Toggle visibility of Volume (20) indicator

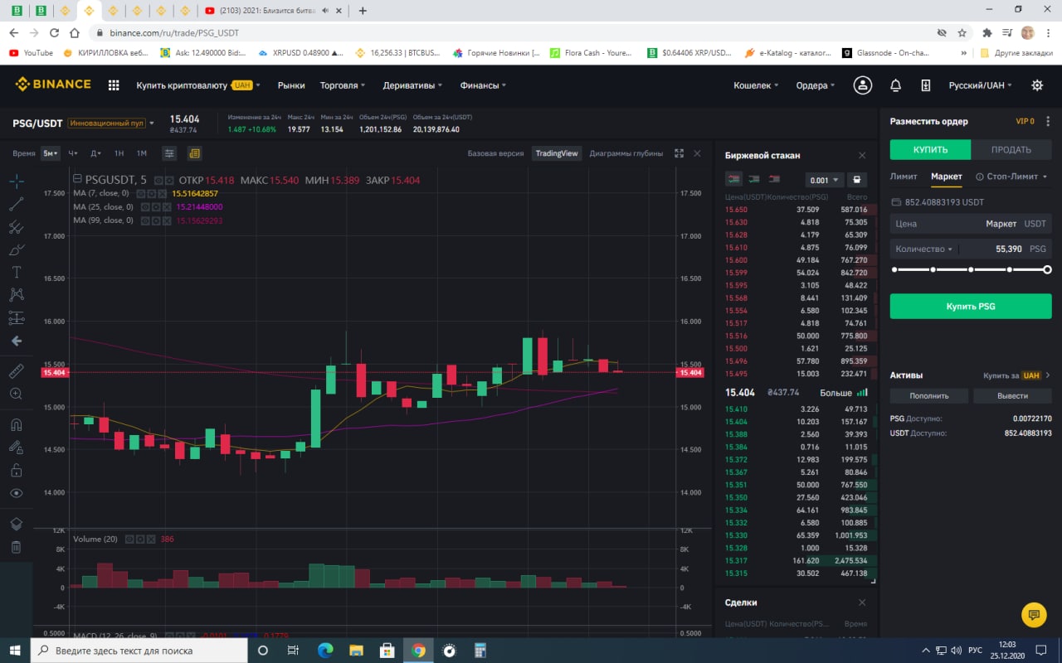click(129, 539)
